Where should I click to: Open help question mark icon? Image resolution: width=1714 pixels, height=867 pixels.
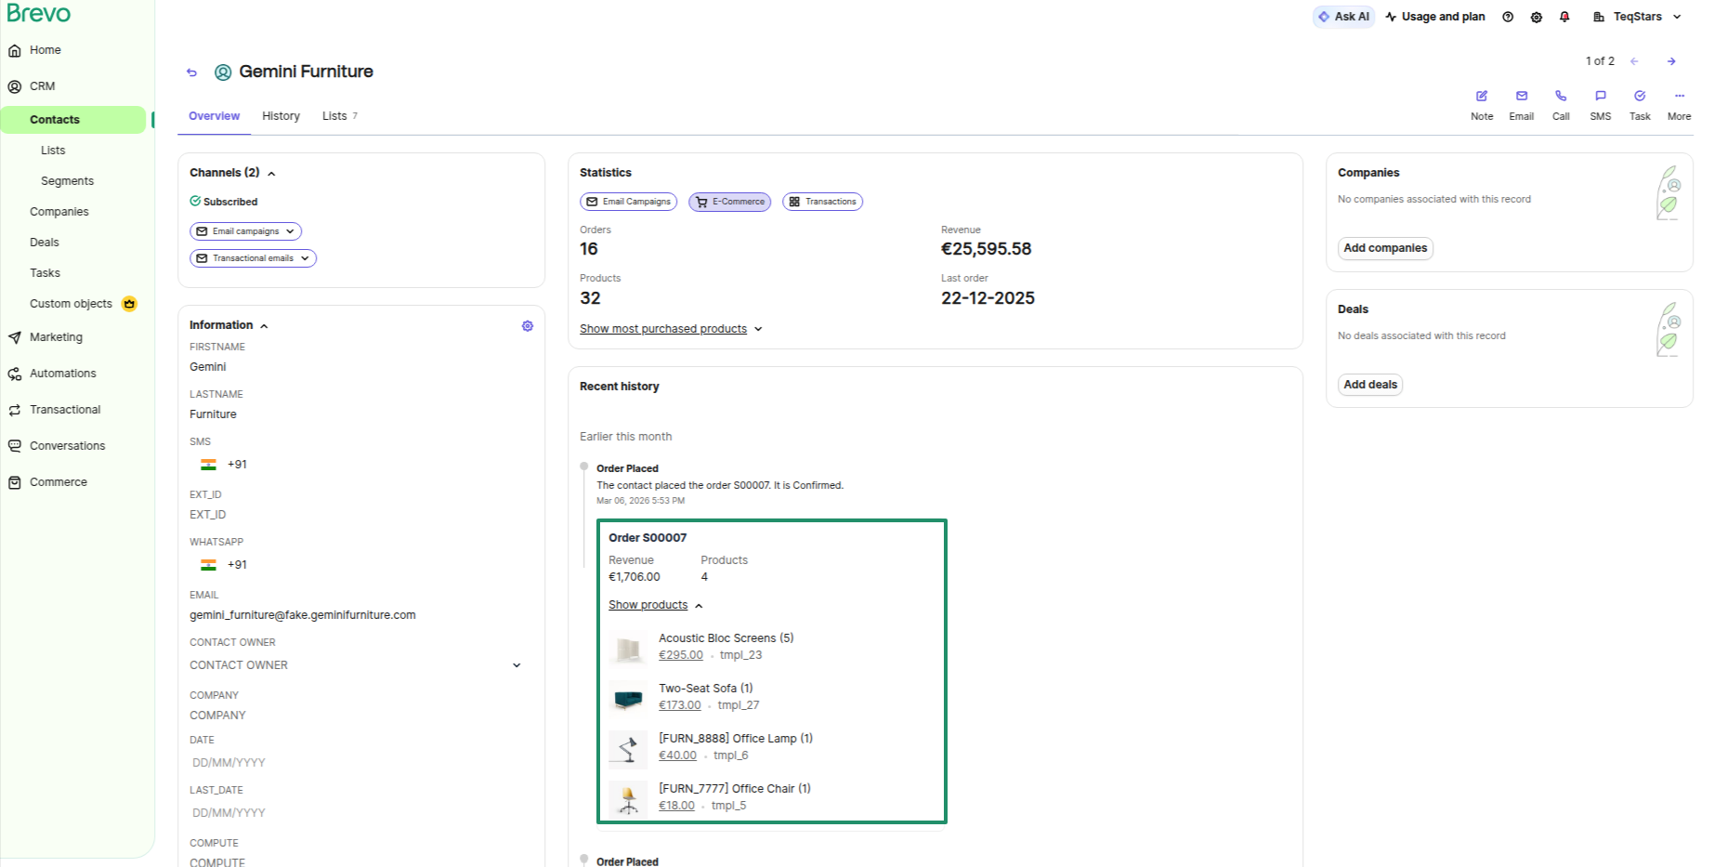[1508, 17]
